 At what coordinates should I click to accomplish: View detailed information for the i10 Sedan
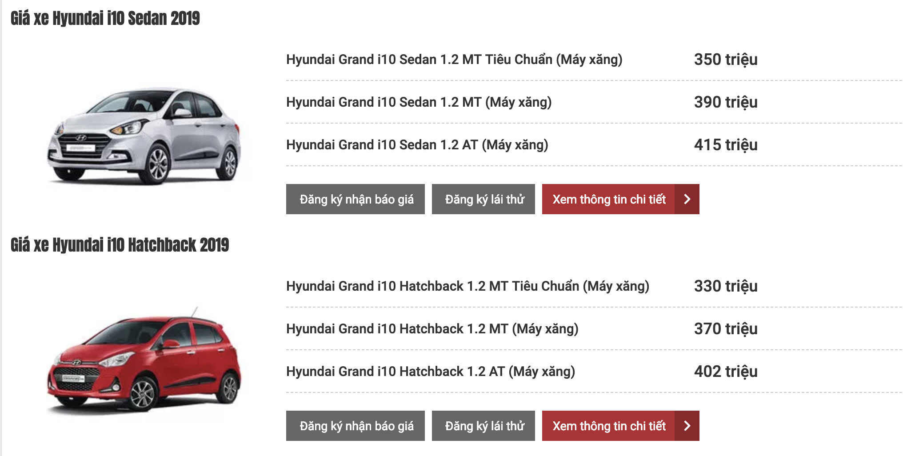click(x=609, y=199)
